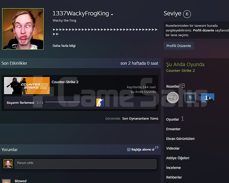The height and width of the screenshot is (183, 229).
Task: Click the silver coin badge icon
Action: pyautogui.click(x=173, y=97)
